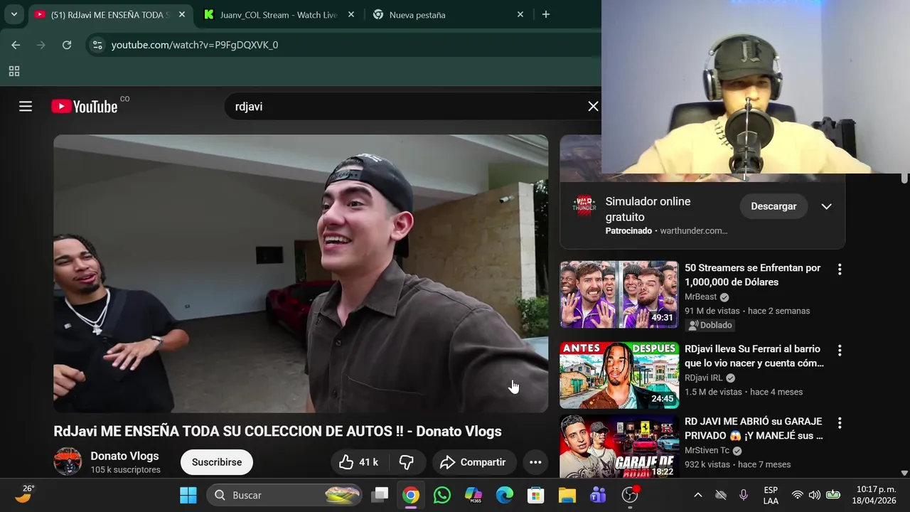The height and width of the screenshot is (512, 910).
Task: Expand the War Thunder ad chevron
Action: pos(826,206)
